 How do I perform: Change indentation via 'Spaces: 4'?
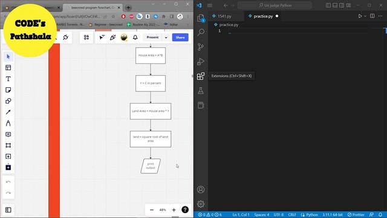click(x=262, y=215)
